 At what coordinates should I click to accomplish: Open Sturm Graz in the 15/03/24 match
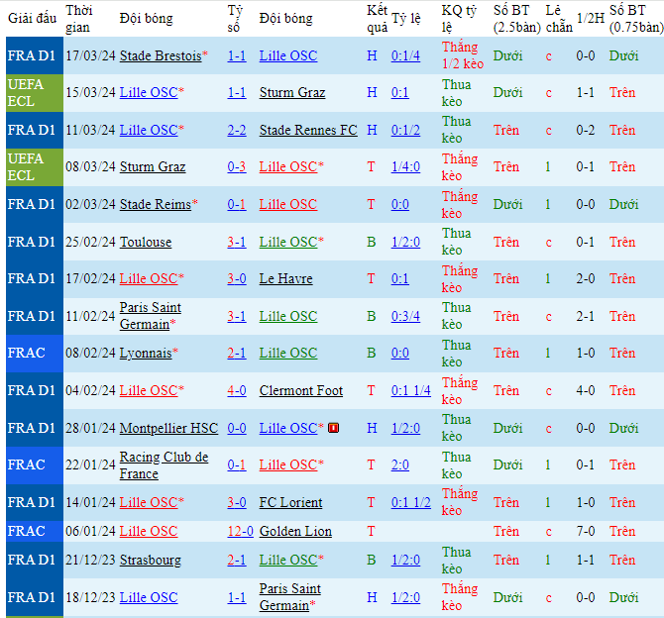(x=291, y=92)
